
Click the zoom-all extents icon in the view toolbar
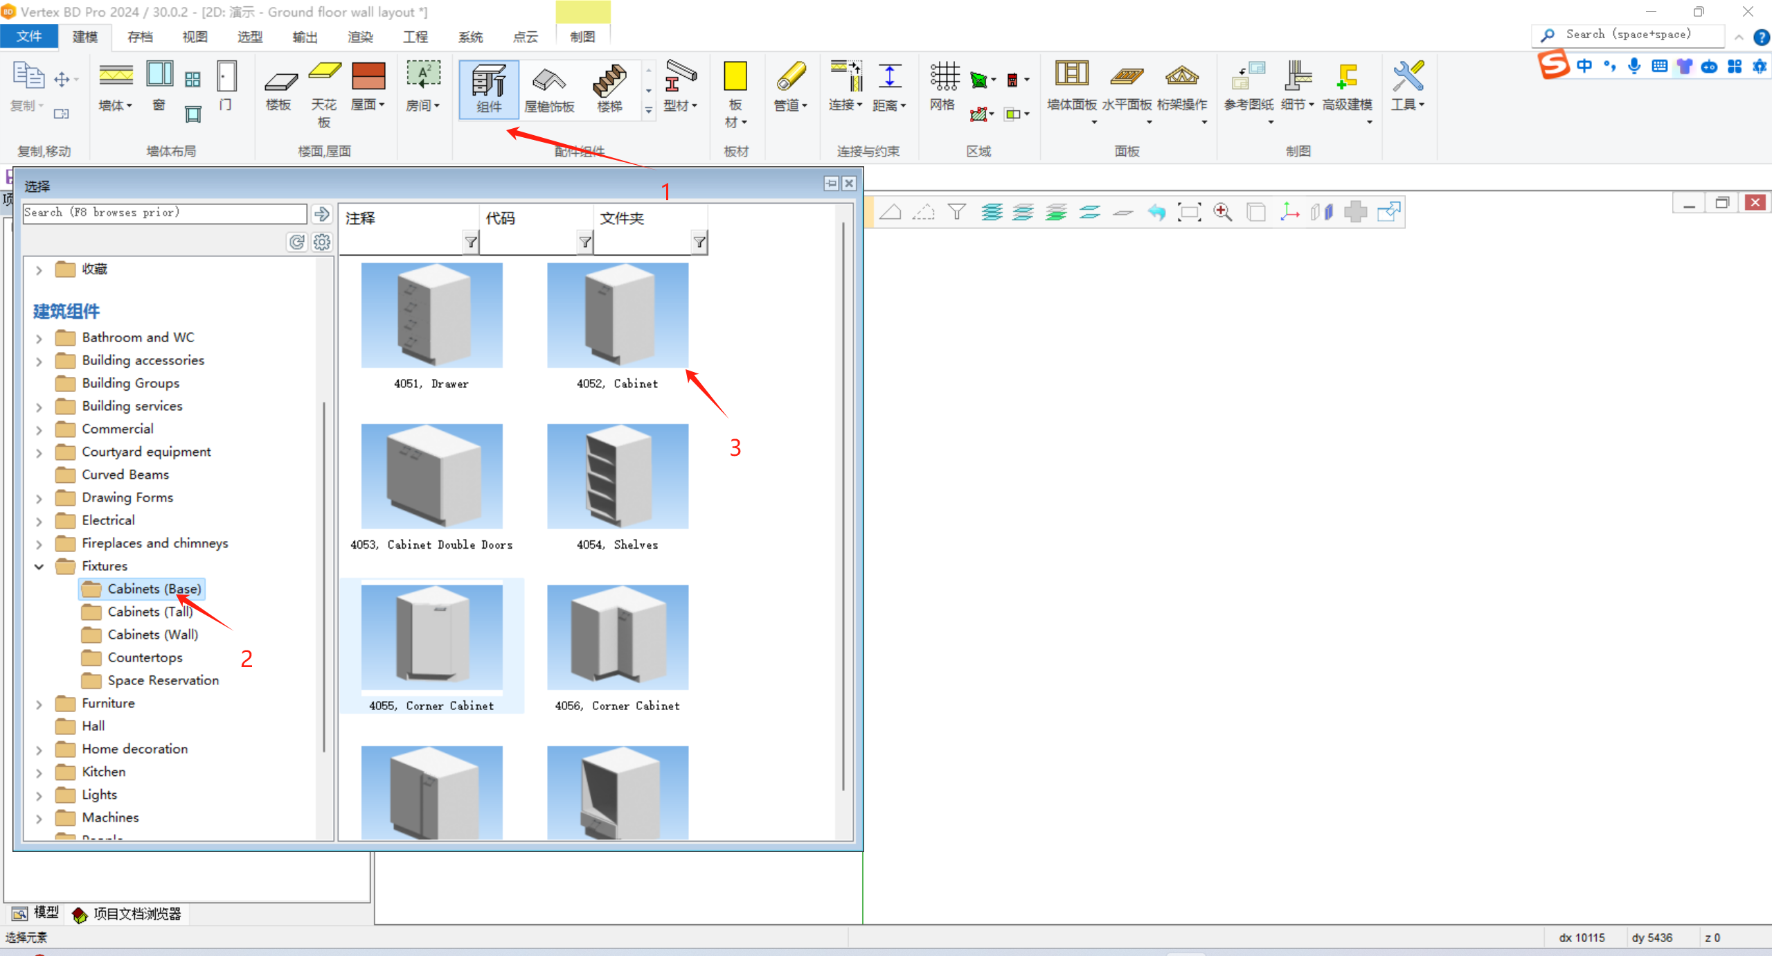1189,212
